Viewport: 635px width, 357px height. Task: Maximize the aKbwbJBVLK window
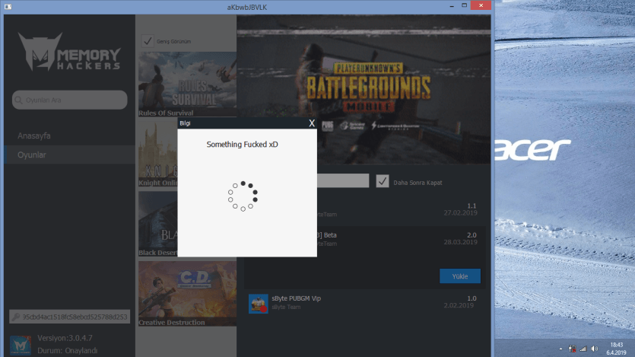465,5
